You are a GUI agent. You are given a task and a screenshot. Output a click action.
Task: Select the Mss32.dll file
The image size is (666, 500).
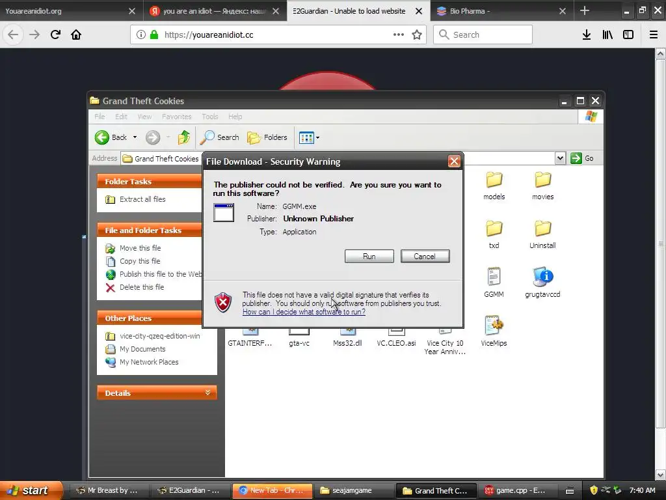pos(347,339)
